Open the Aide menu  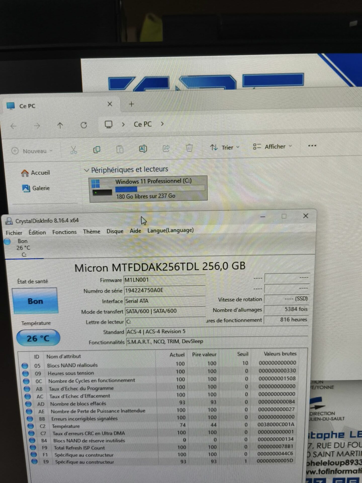pos(135,231)
